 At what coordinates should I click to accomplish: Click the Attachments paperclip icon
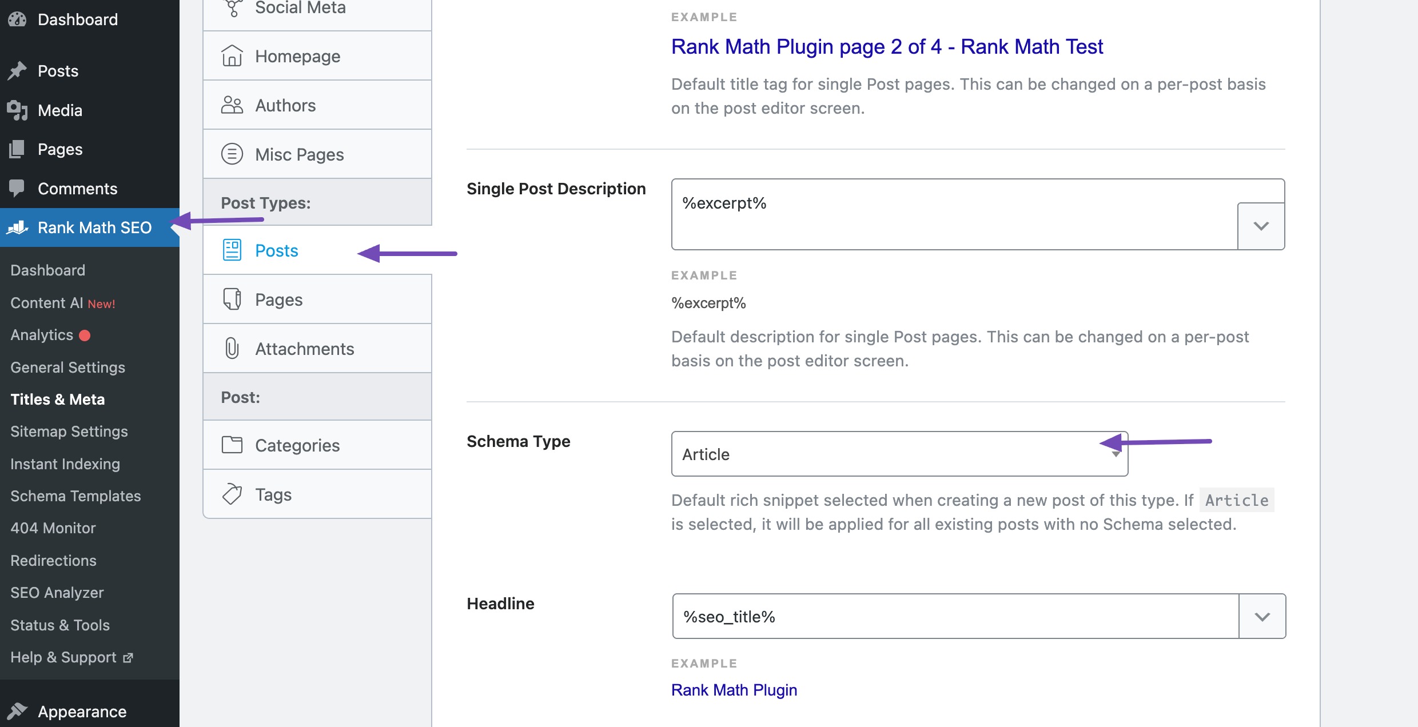click(232, 349)
